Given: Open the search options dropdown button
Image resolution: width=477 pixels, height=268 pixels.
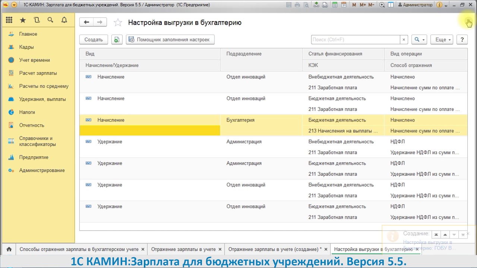Looking at the screenshot, I should click(x=420, y=39).
